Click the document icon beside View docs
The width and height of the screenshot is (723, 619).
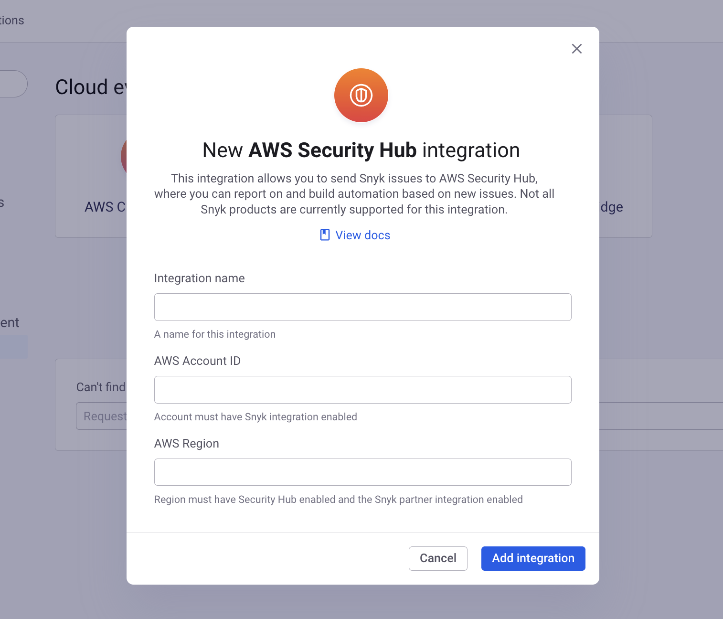[x=324, y=235]
